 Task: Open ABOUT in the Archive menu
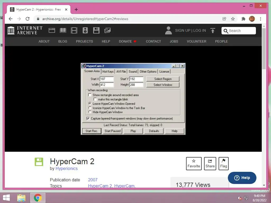[x=44, y=41]
